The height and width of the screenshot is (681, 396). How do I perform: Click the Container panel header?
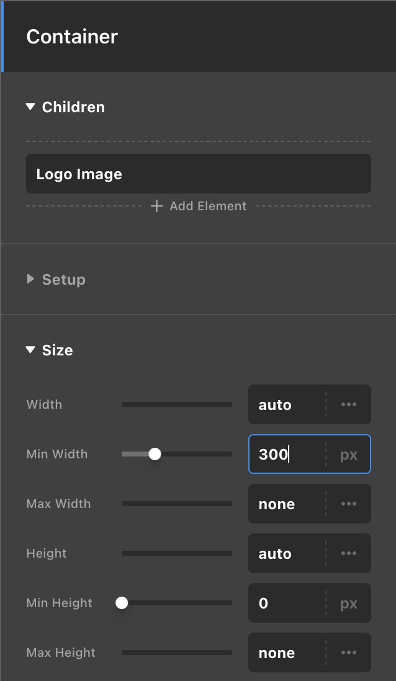click(x=199, y=37)
